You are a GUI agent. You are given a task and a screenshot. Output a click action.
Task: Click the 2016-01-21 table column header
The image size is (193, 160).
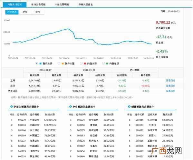[89, 70]
